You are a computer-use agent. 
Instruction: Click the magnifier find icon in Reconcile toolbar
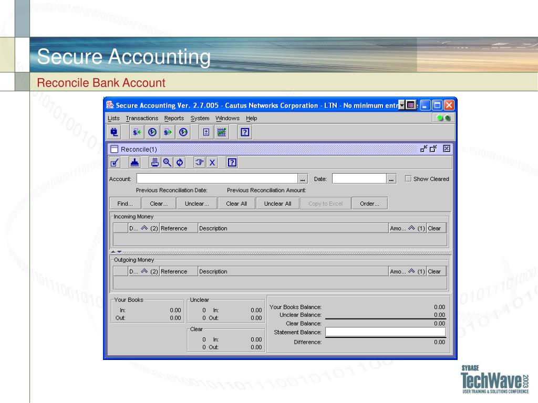pos(167,163)
